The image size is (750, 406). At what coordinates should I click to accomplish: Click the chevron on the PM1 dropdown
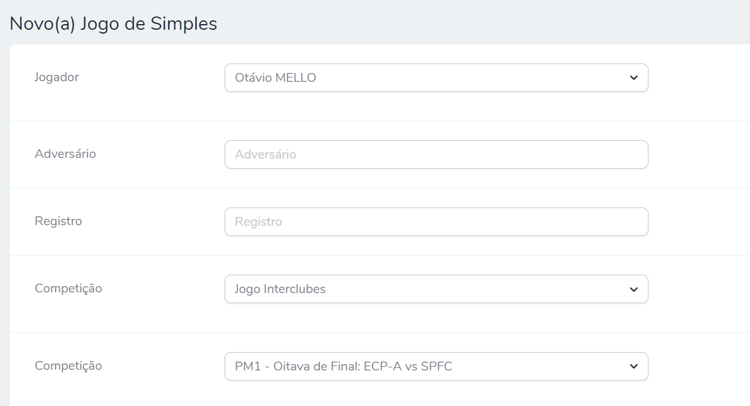(x=633, y=366)
